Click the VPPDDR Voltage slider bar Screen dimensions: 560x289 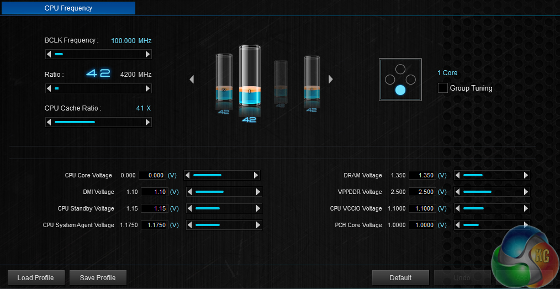coord(492,192)
